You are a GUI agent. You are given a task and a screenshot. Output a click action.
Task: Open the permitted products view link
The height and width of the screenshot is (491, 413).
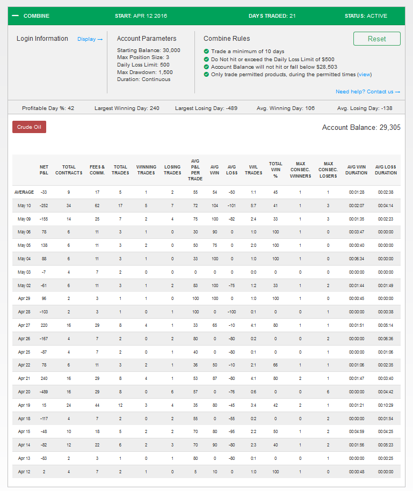point(365,75)
